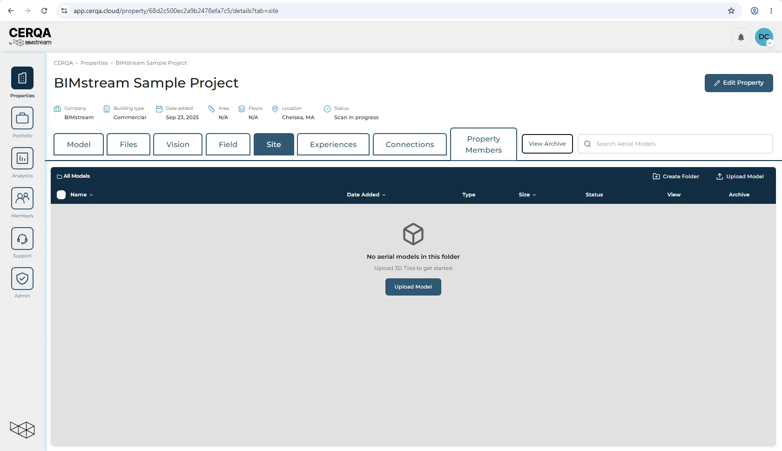Switch to the Vision tab
The width and height of the screenshot is (782, 451).
pyautogui.click(x=178, y=144)
